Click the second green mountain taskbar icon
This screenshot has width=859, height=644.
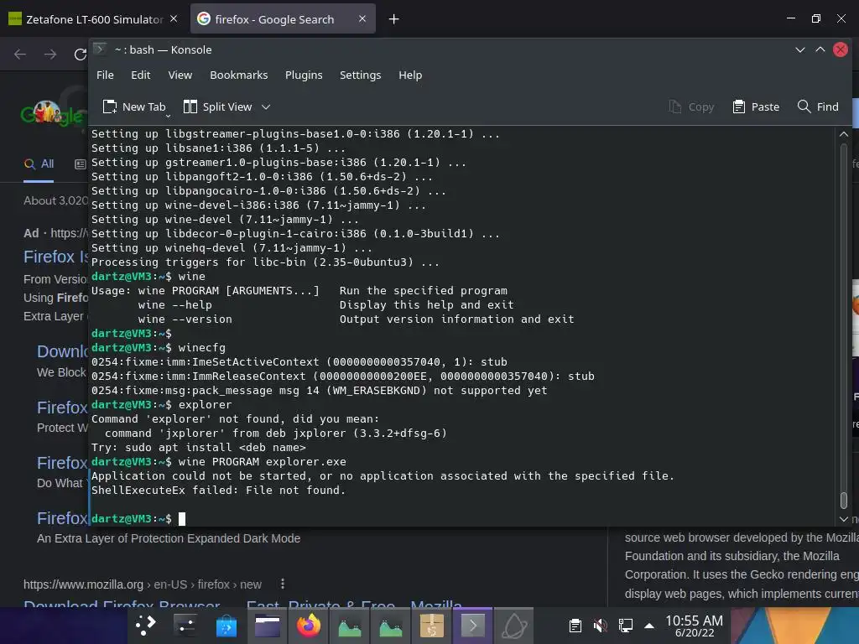pos(391,626)
